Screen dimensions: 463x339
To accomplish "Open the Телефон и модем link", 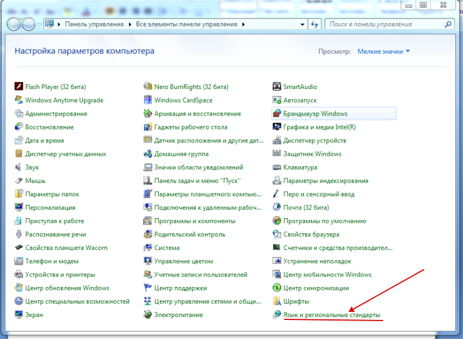I will click(x=52, y=261).
